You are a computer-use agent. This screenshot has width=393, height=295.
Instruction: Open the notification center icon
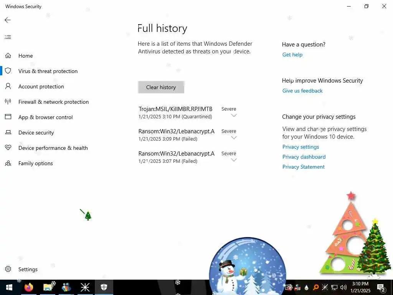point(381,287)
